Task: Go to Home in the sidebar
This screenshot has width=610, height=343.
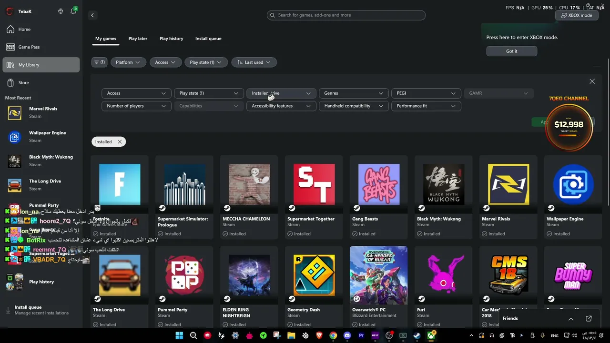Action: pos(41,30)
